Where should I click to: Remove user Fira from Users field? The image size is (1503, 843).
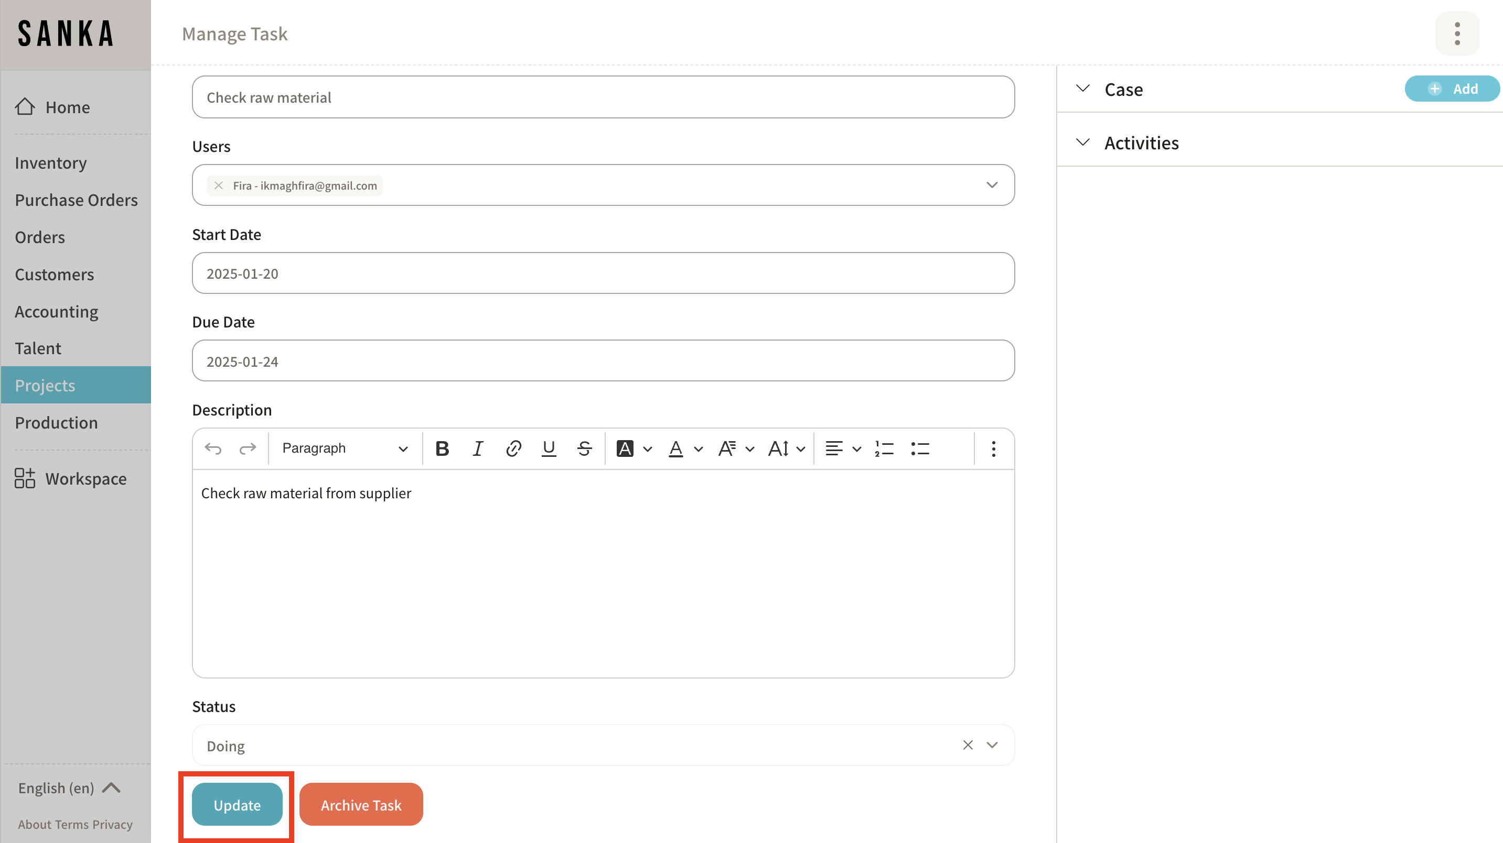[x=219, y=185]
